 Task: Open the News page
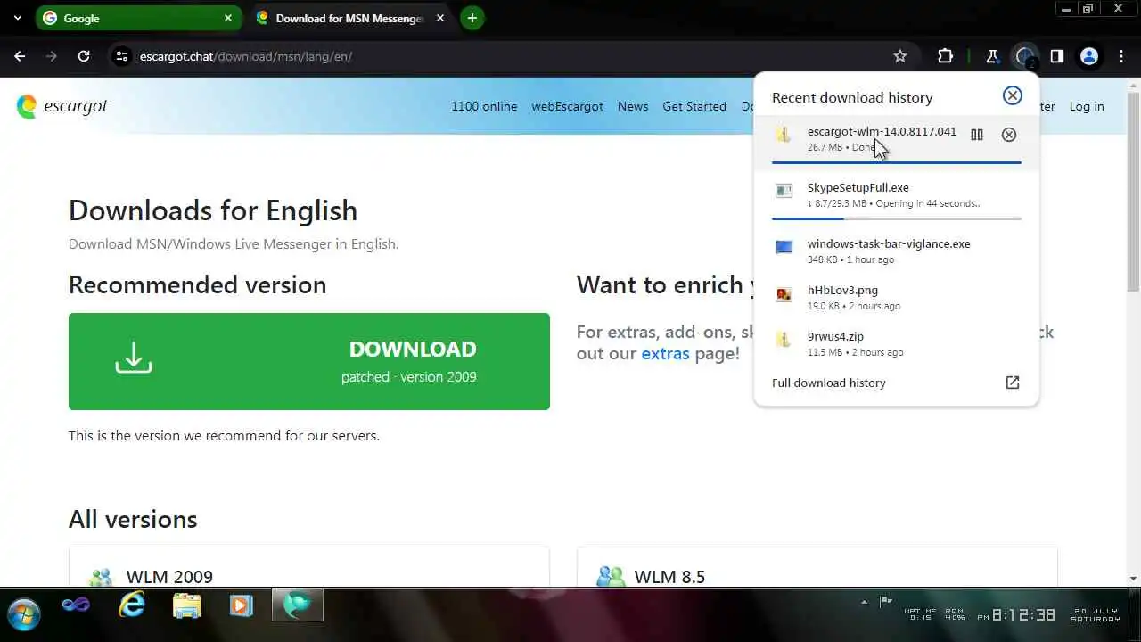[x=633, y=106]
